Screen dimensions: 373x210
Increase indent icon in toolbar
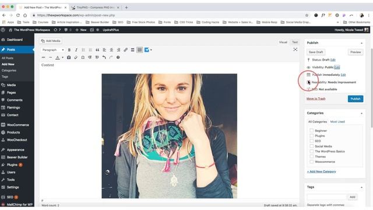[97, 57]
